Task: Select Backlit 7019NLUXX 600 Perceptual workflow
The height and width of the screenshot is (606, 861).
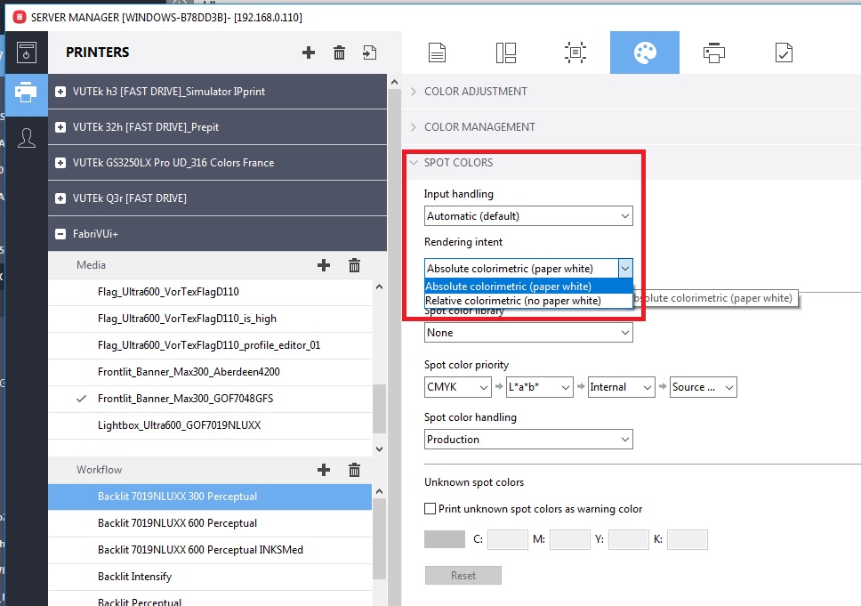Action: tap(177, 523)
